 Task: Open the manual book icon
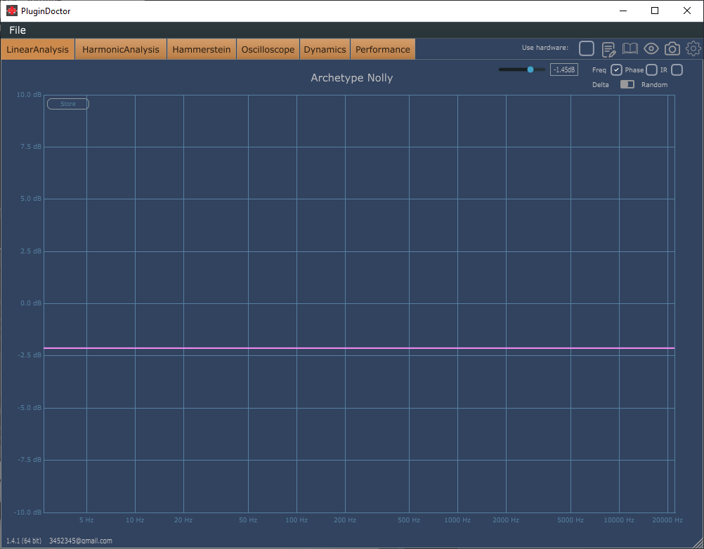tap(630, 48)
